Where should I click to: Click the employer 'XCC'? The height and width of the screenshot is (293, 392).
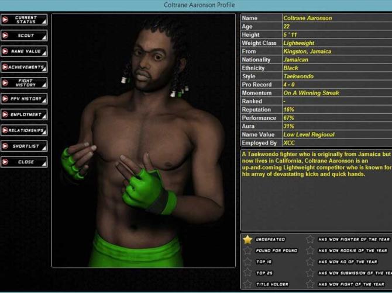(x=289, y=143)
